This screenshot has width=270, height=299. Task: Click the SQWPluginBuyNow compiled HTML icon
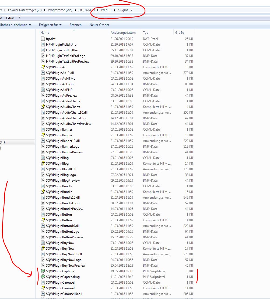(x=43, y=249)
